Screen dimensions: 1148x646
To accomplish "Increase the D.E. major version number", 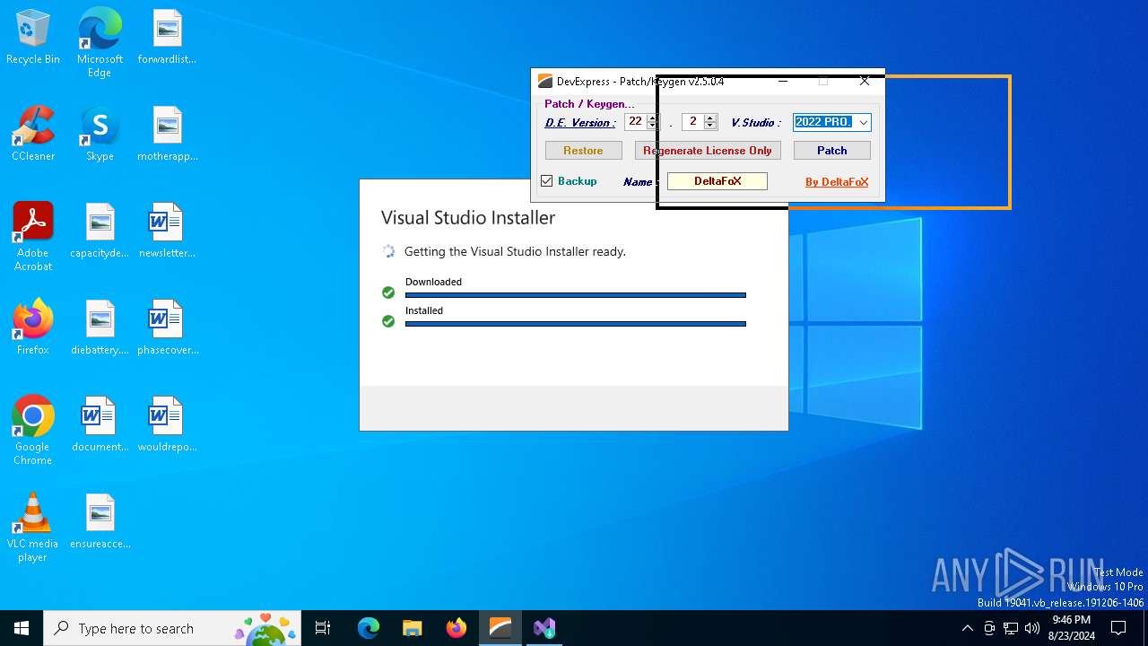I will (x=652, y=118).
